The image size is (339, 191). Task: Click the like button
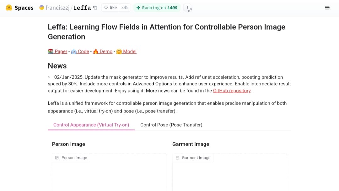(110, 8)
